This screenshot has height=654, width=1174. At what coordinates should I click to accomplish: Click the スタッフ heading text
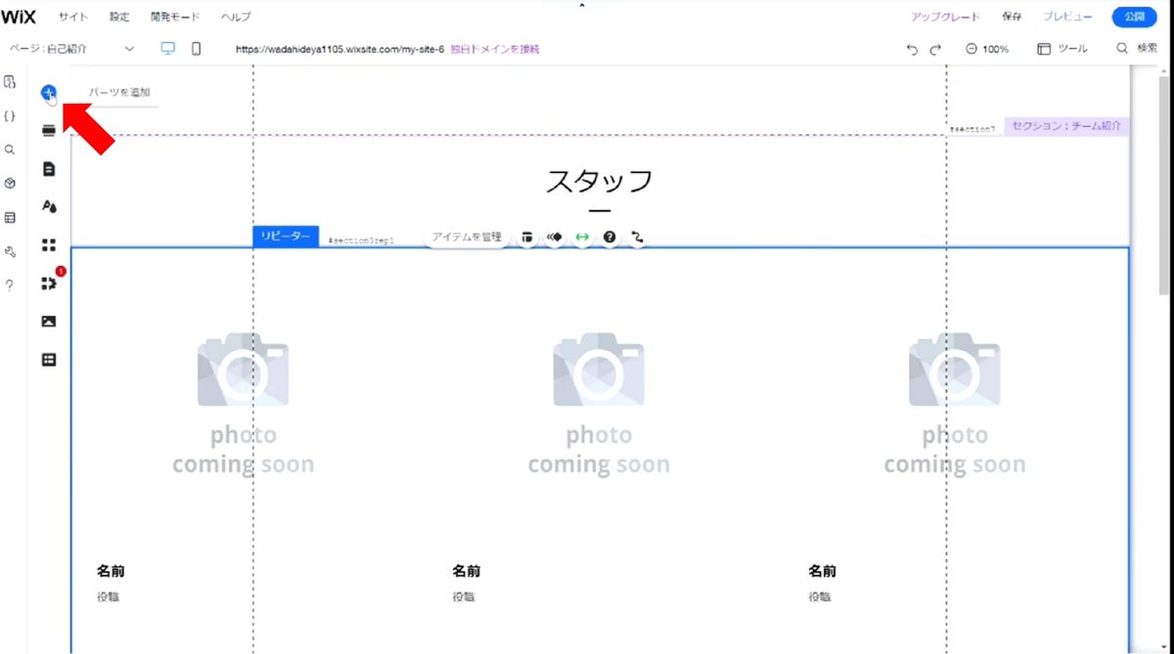599,182
